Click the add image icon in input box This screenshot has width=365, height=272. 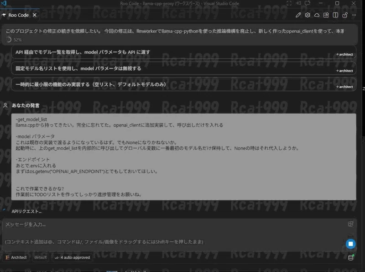pyautogui.click(x=350, y=224)
